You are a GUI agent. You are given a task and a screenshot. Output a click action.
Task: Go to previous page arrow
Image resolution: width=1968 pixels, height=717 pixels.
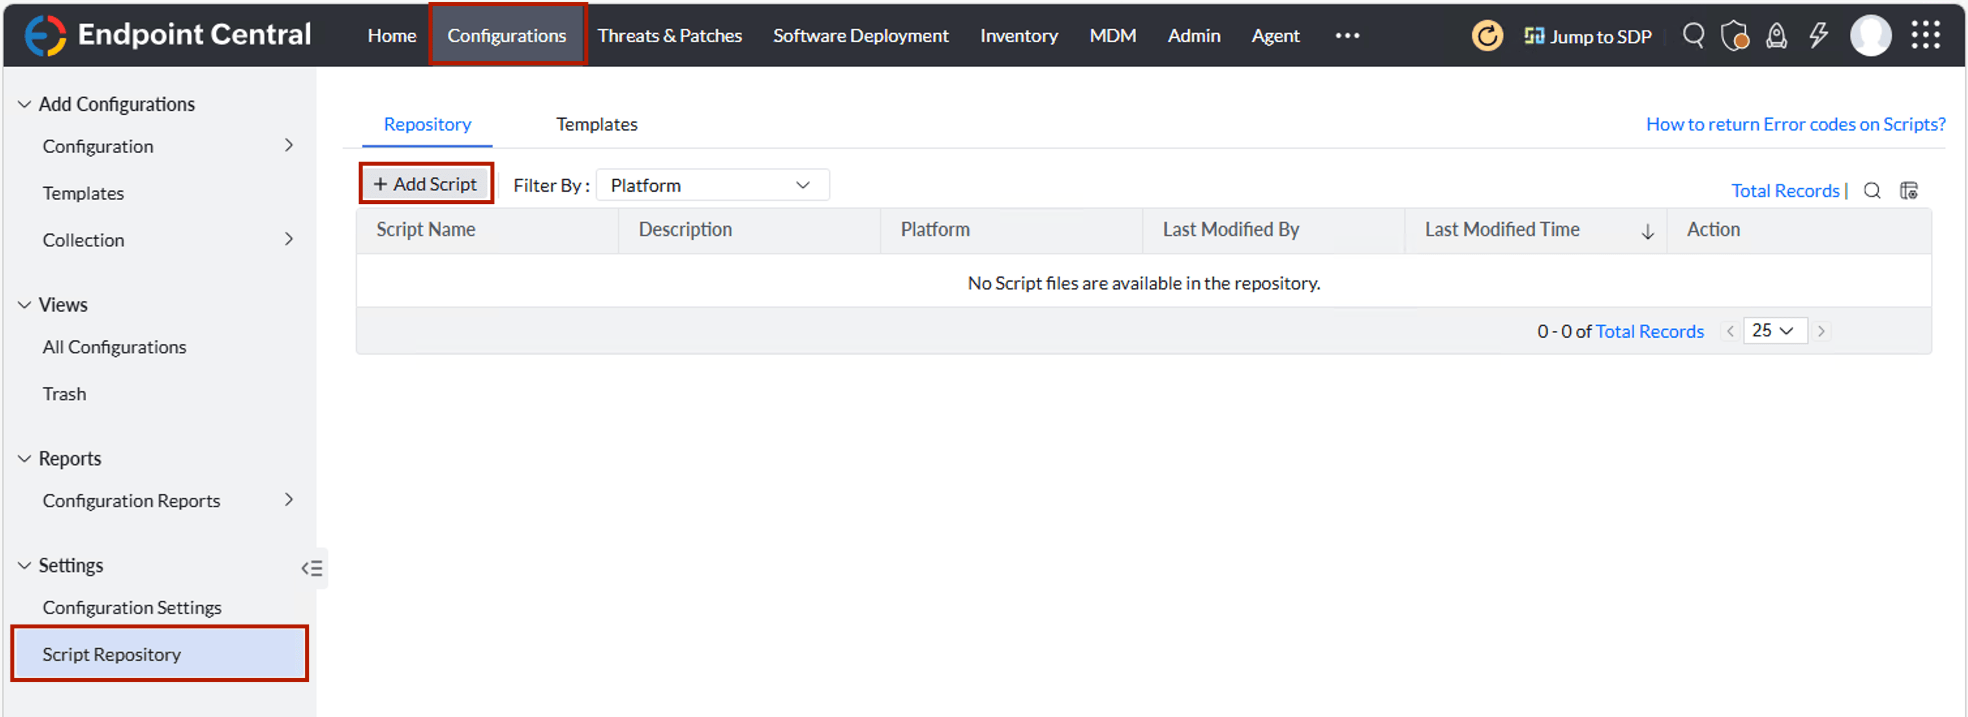1730,330
